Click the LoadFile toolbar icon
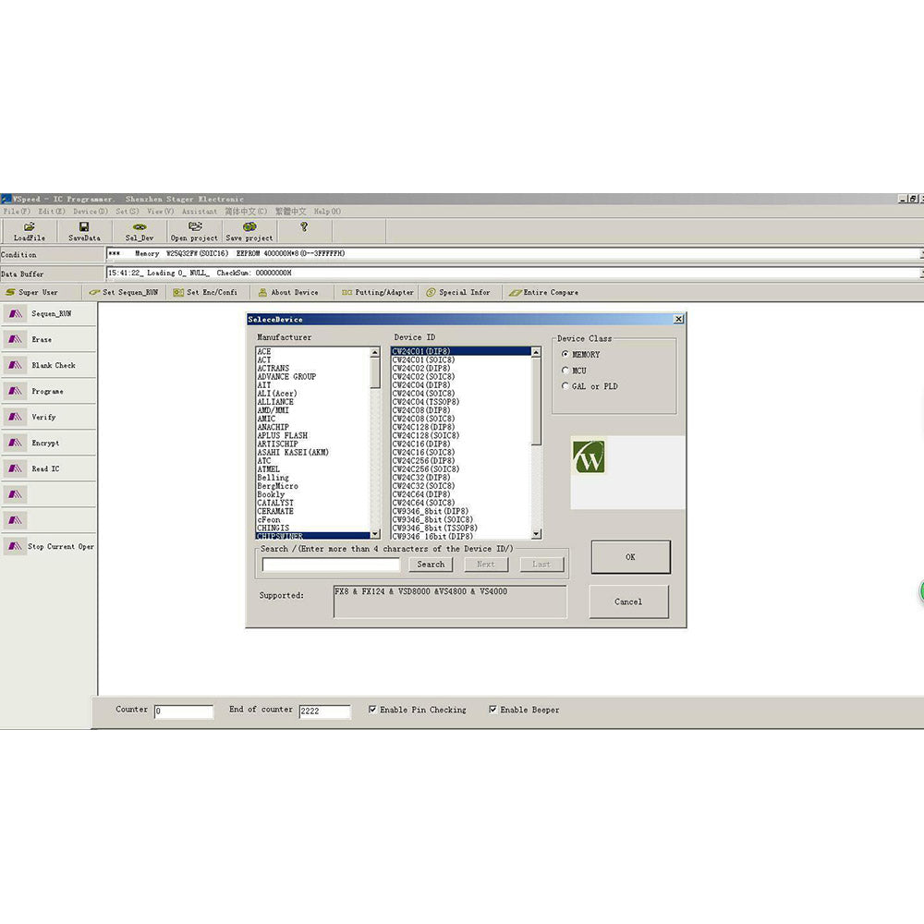 pos(29,227)
